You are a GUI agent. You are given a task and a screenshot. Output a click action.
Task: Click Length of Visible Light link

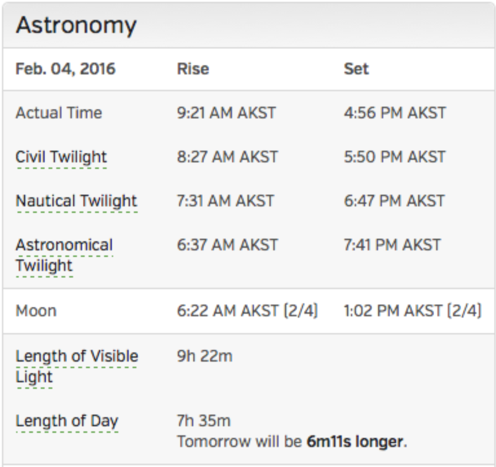tap(77, 357)
